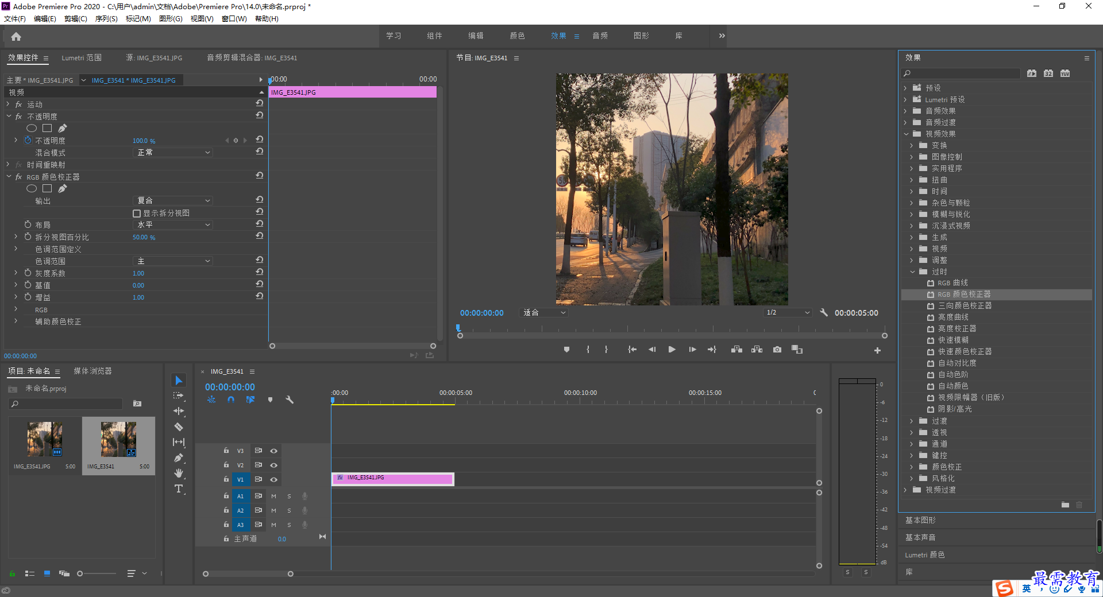This screenshot has width=1103, height=597.
Task: Create ellipse mask under RGB 颜色校正器
Action: (32, 189)
